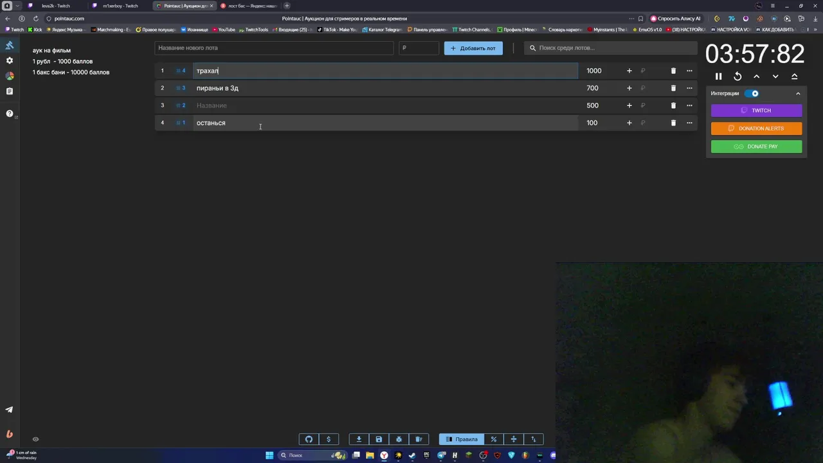This screenshot has width=823, height=463.
Task: Open the Telegram icon in left sidebar
Action: [x=9, y=410]
